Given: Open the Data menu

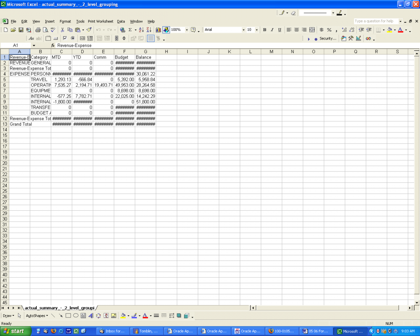Looking at the screenshot, I should click(x=121, y=21).
